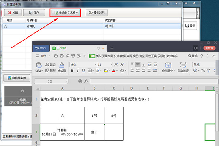The height and width of the screenshot is (146, 219).
Task: Click the 试室安排 column header
Action: 110,21
